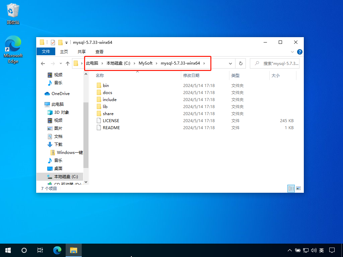Open Microsoft Edge from taskbar
The width and height of the screenshot is (343, 257).
pos(58,250)
